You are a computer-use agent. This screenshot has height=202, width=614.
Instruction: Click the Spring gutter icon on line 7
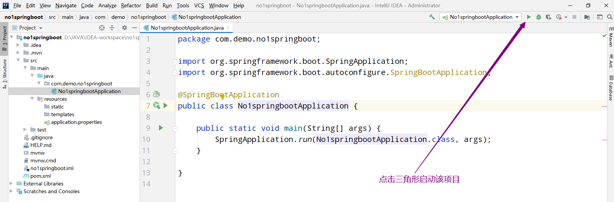(156, 105)
